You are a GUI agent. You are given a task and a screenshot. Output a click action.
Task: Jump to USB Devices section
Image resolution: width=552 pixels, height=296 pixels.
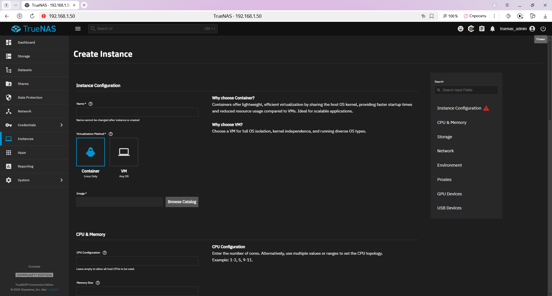click(x=449, y=208)
